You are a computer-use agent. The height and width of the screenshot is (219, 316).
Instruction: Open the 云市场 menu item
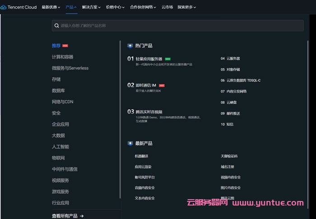click(167, 7)
